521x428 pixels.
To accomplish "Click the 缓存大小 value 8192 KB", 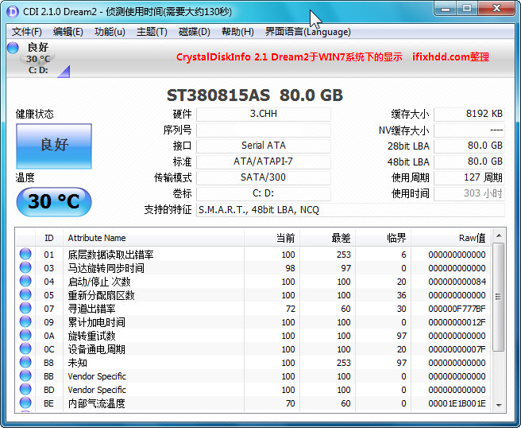I will (x=469, y=114).
